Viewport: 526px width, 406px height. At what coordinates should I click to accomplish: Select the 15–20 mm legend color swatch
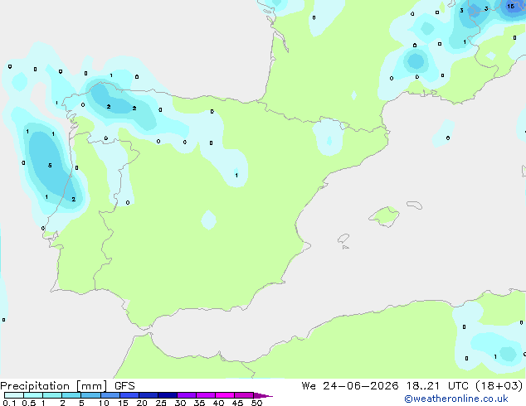129,395
